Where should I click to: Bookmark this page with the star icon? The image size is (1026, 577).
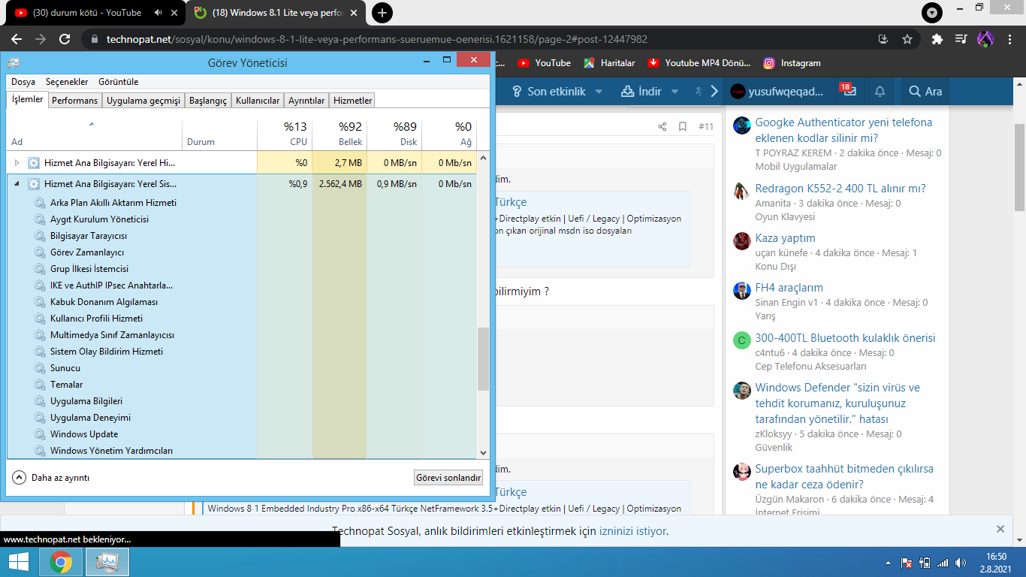[907, 39]
